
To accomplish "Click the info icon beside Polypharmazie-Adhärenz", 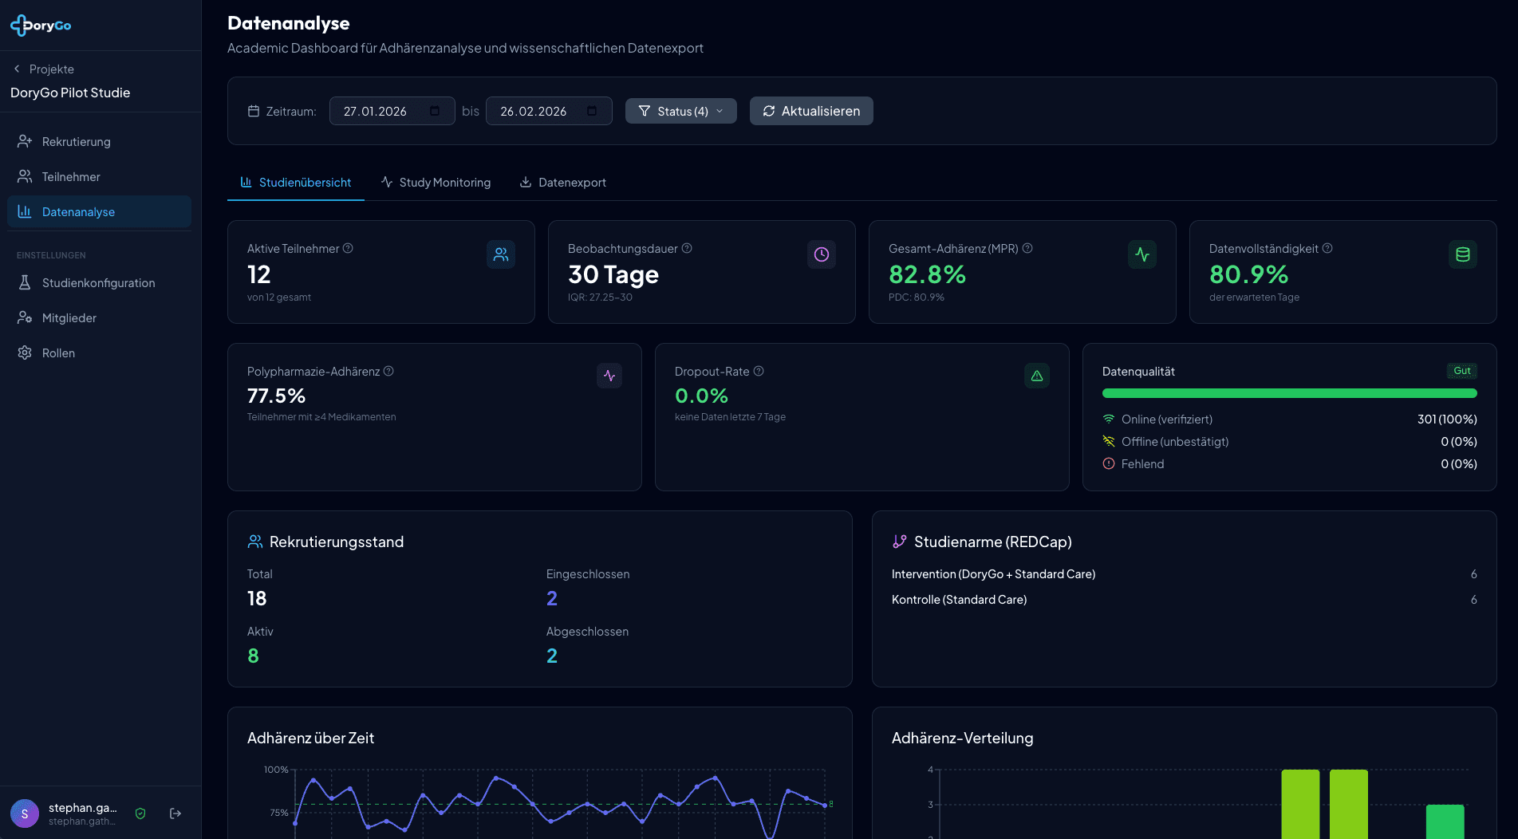I will click(x=388, y=371).
